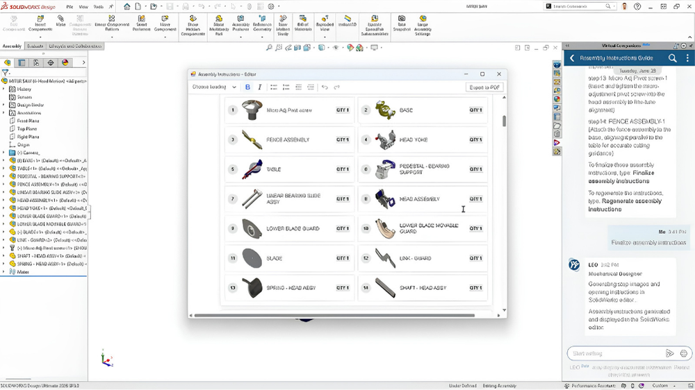Click the Home icon in top toolbar
Image resolution: width=695 pixels, height=390 pixels.
[127, 6]
